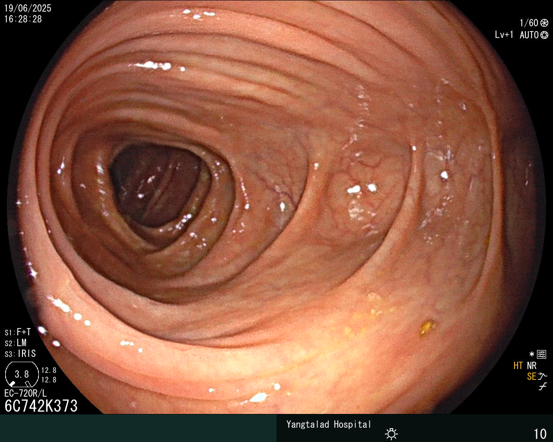The width and height of the screenshot is (553, 442).
Task: Click the structure enhancement curve icon next to SE
Action: pyautogui.click(x=543, y=376)
